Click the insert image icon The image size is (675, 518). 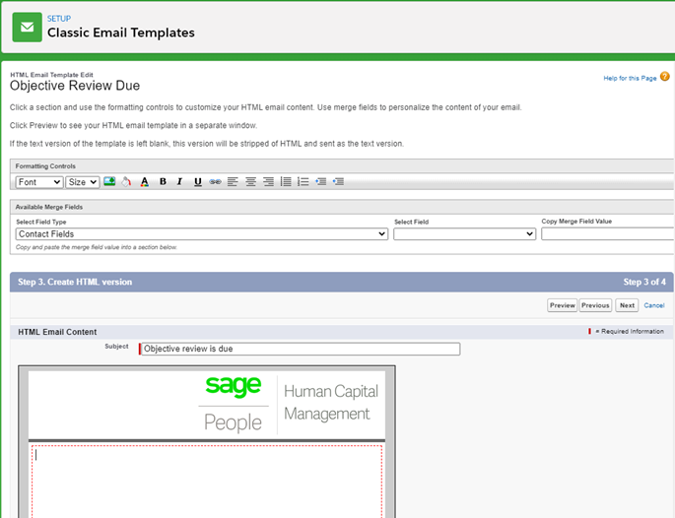[109, 182]
